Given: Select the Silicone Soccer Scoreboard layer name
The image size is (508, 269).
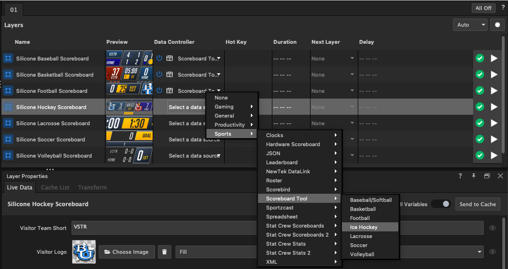Looking at the screenshot, I should tap(51, 139).
